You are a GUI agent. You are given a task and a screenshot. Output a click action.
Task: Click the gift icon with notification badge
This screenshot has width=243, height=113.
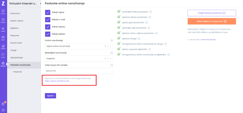[3, 104]
